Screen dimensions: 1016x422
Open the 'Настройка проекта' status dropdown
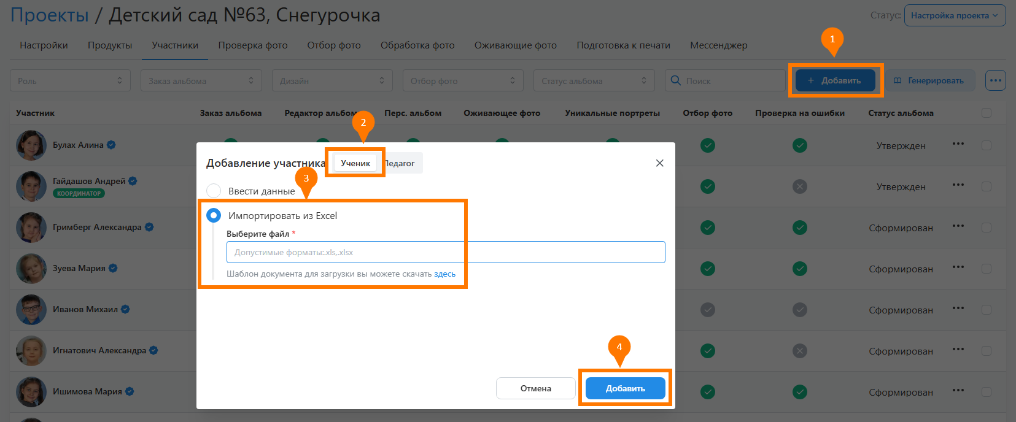[x=954, y=15]
